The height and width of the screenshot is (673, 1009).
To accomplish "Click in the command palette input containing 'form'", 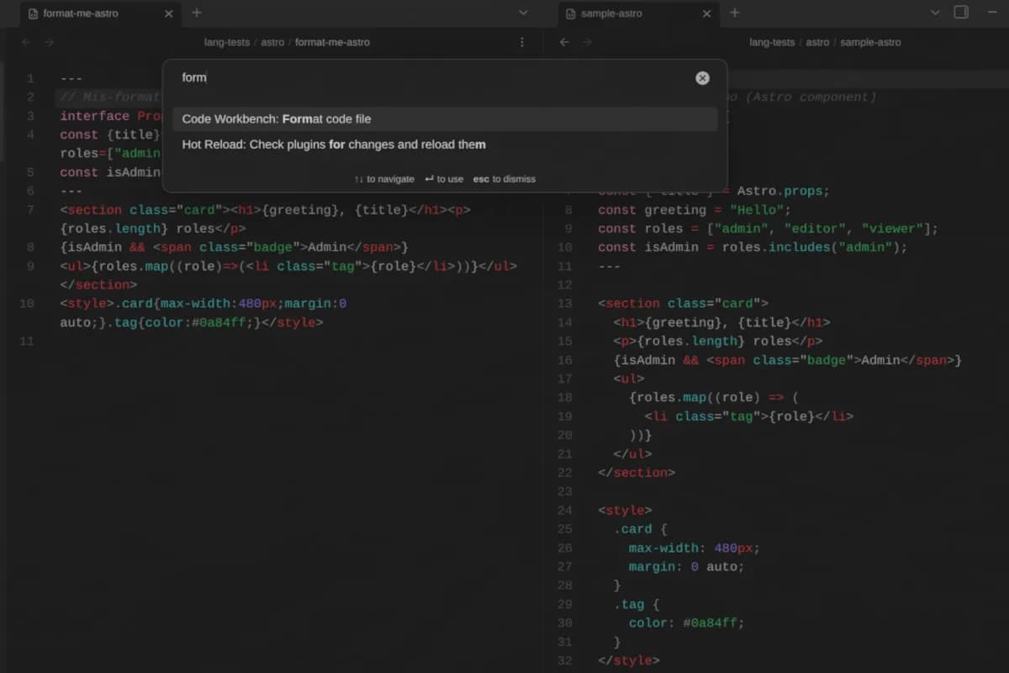I will click(433, 77).
